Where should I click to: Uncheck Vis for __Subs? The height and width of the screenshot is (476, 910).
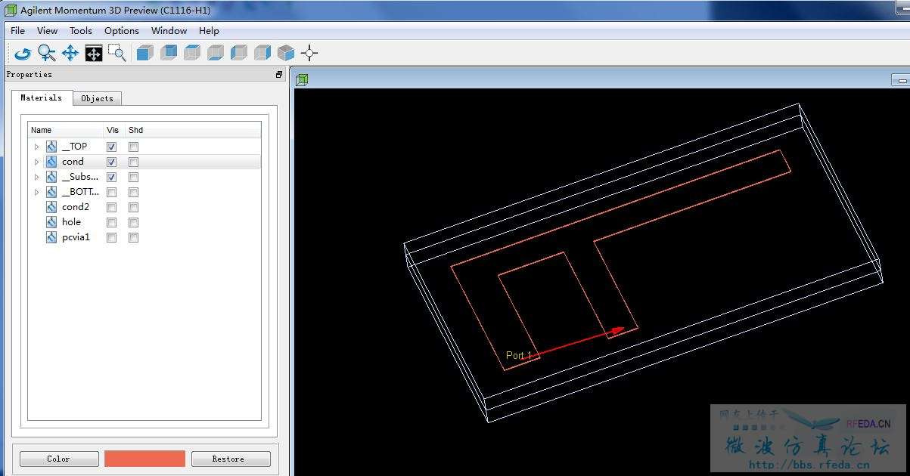[111, 177]
